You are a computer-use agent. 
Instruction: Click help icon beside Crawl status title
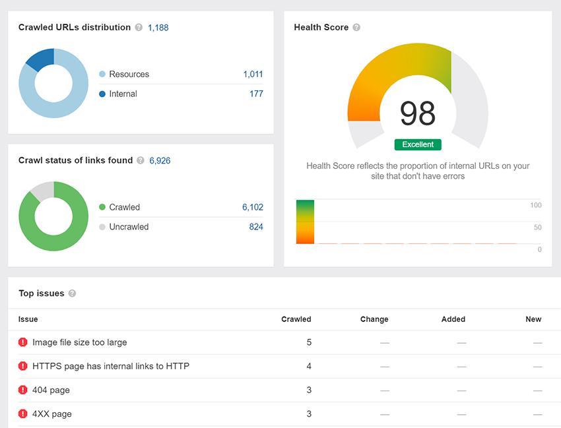coord(141,160)
